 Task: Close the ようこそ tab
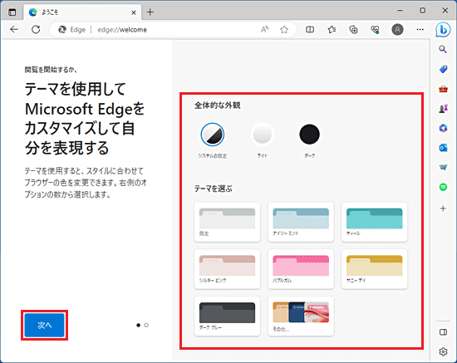point(134,12)
